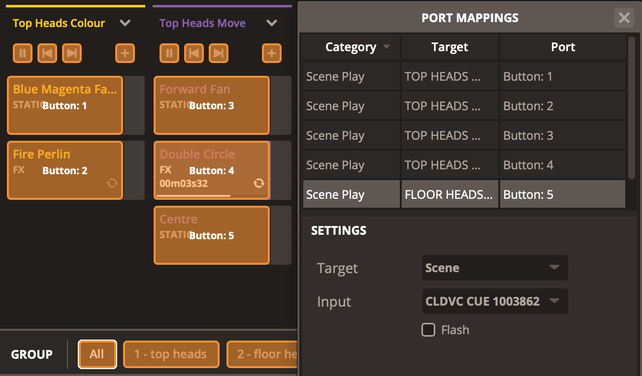642x376 pixels.
Task: Trigger the Blue Magenta Fan scene
Action: [x=65, y=105]
